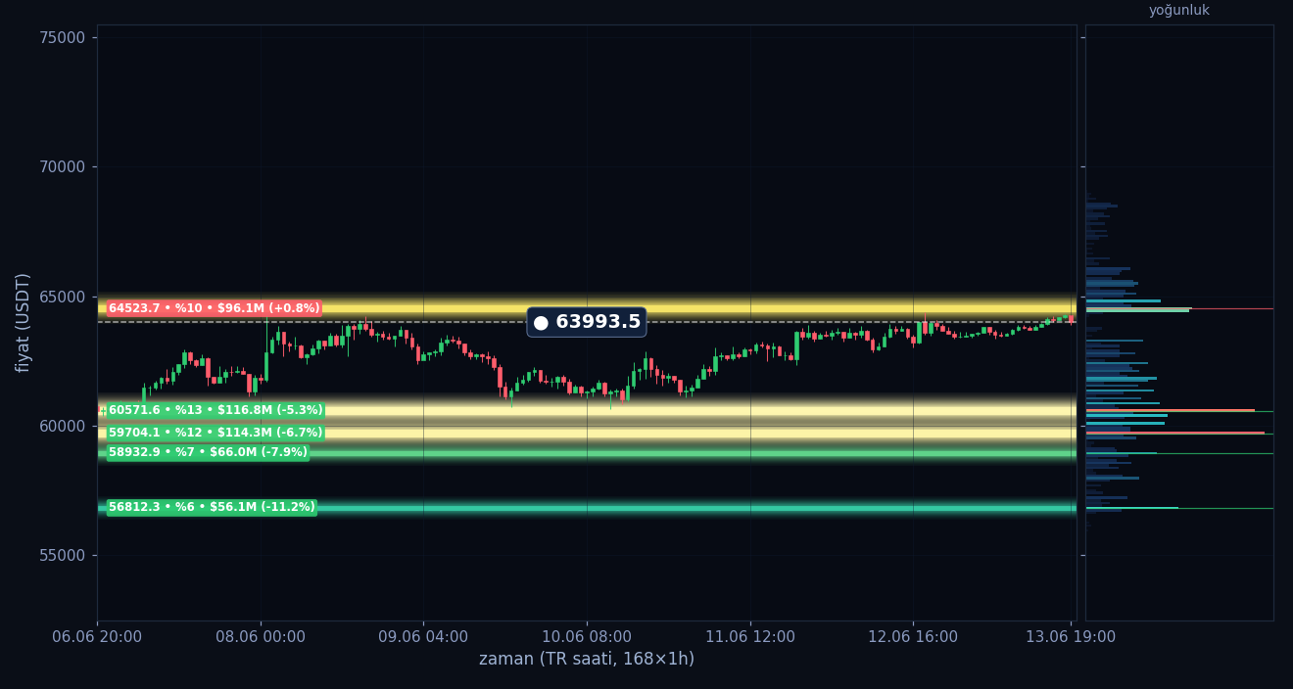This screenshot has height=689, width=1293.
Task: Click the 60571.6 support level label
Action: pyautogui.click(x=215, y=410)
